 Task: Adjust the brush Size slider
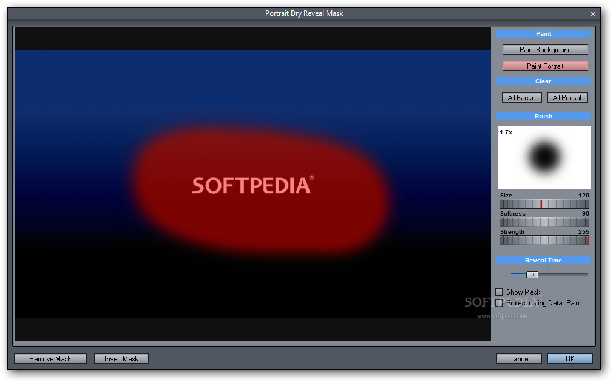tap(544, 203)
